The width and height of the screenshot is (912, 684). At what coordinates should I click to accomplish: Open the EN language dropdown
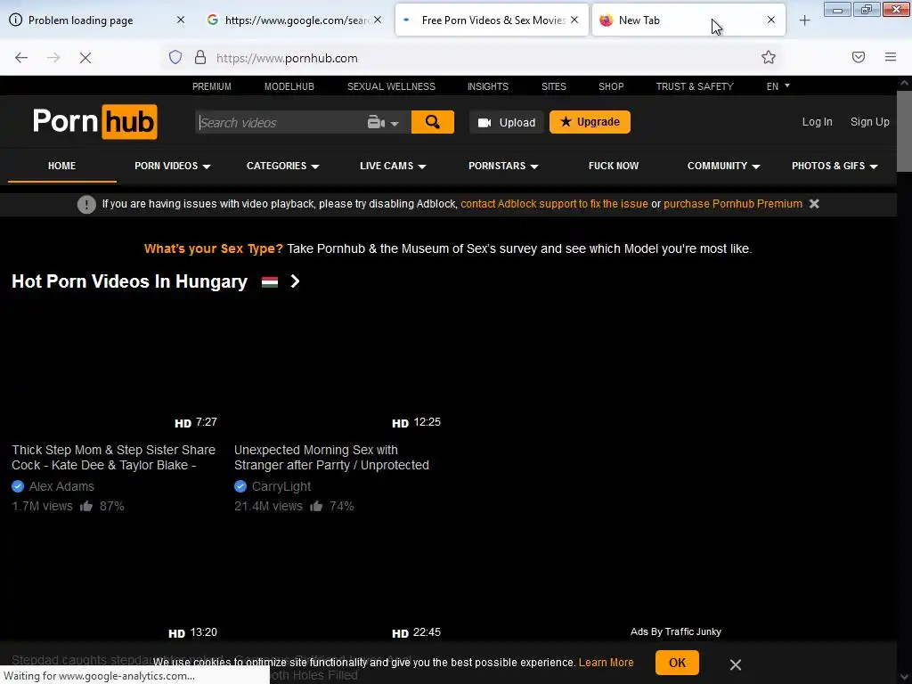(x=778, y=86)
